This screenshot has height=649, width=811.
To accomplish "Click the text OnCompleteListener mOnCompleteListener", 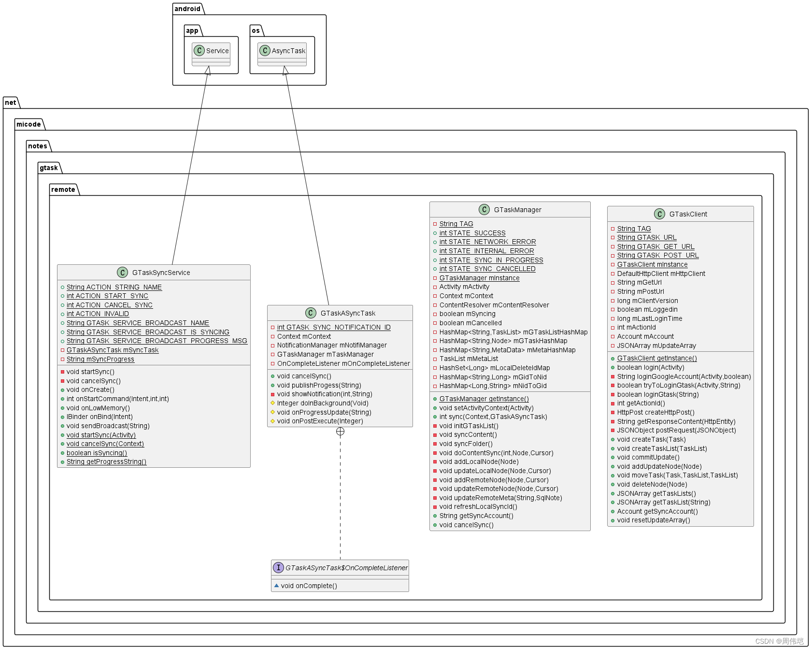I will (343, 363).
